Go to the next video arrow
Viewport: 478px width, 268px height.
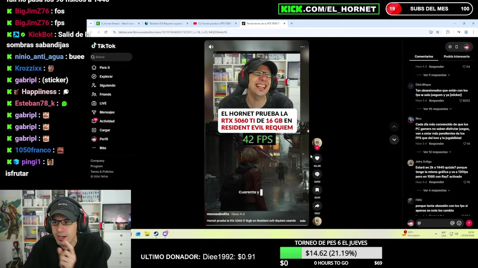point(394,140)
